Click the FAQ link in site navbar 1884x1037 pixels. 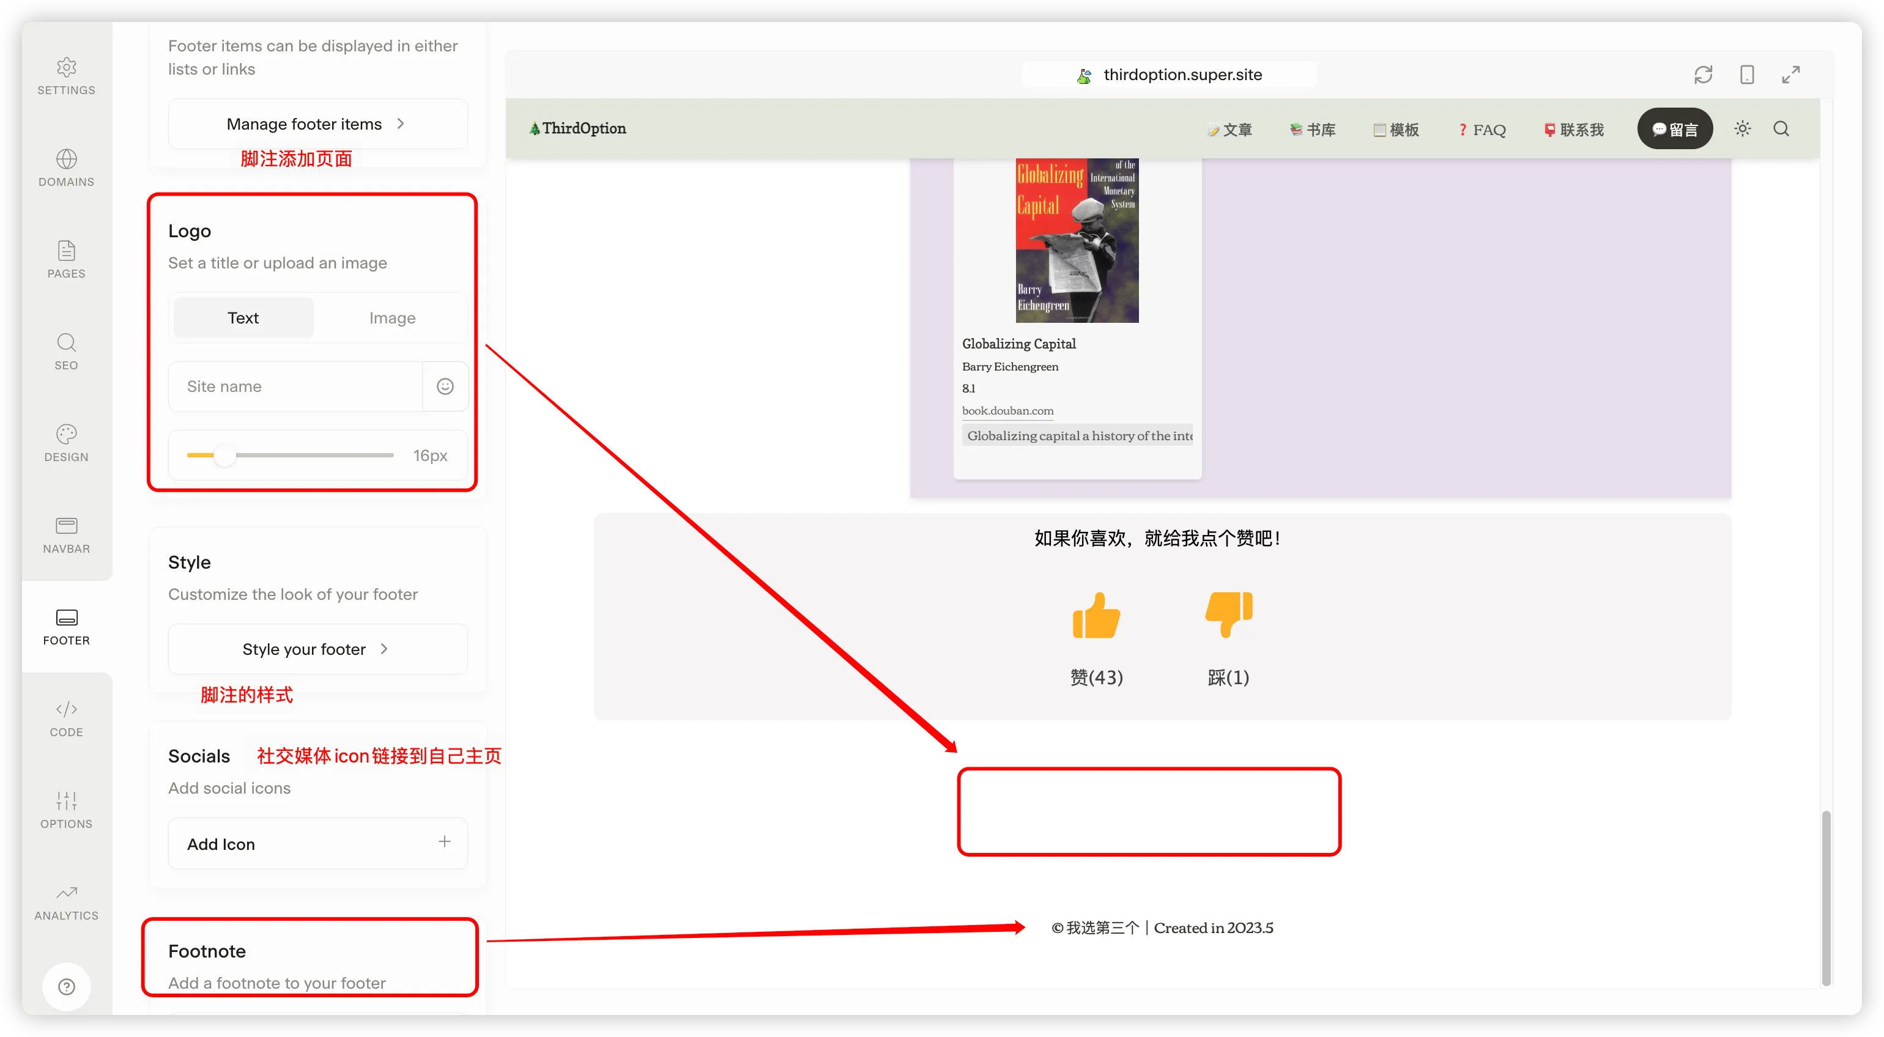pos(1483,130)
